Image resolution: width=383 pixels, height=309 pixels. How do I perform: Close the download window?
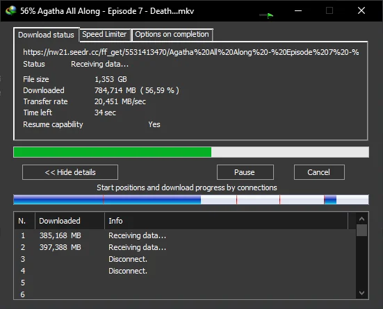(361, 10)
